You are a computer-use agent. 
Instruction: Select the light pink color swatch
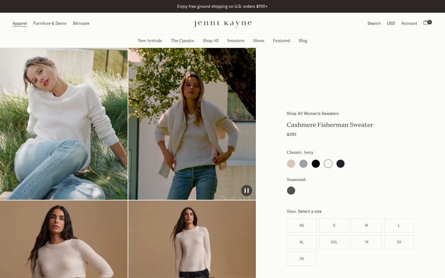(x=291, y=164)
